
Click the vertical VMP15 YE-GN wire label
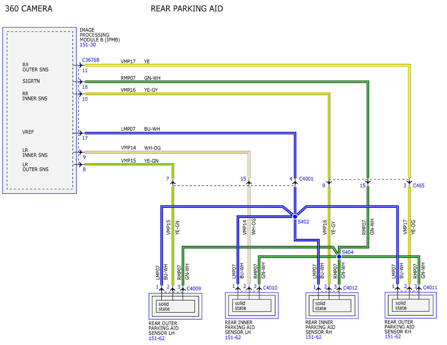point(172,227)
